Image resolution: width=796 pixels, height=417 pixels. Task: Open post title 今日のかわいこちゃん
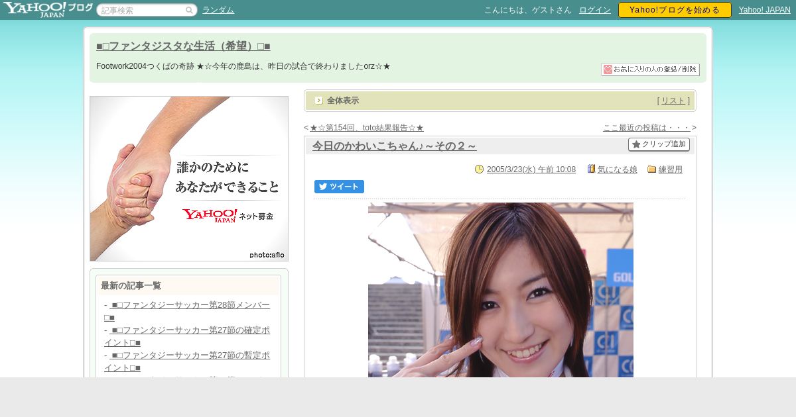[395, 146]
